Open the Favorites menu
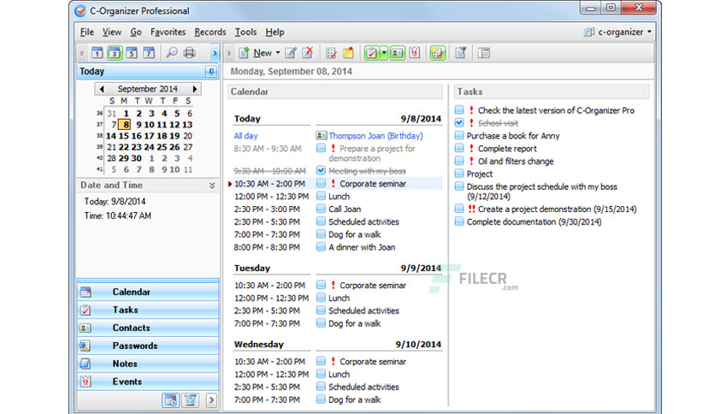The image size is (715, 414). pyautogui.click(x=168, y=32)
